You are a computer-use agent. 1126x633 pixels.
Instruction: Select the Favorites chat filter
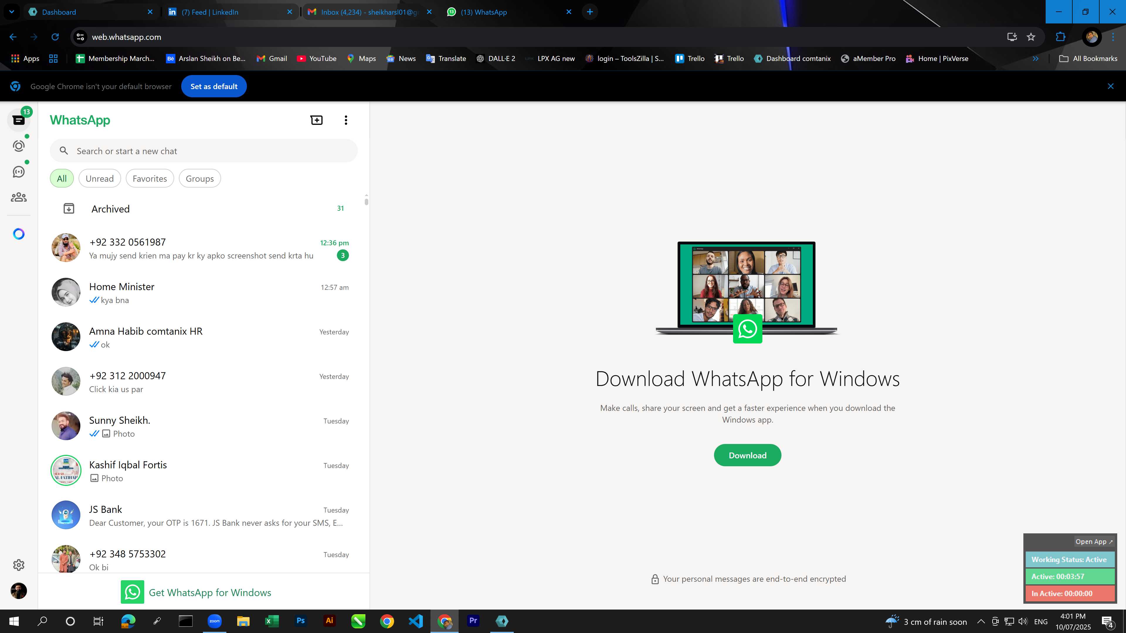click(x=150, y=178)
